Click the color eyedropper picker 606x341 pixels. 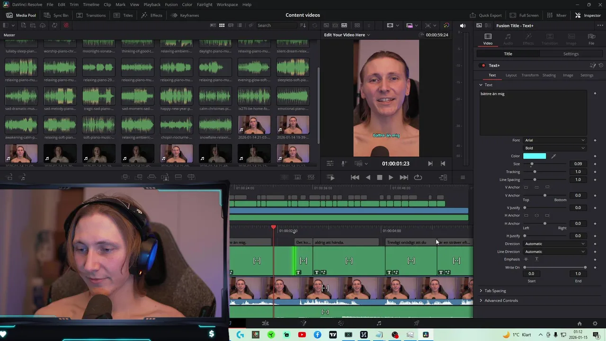tap(553, 156)
